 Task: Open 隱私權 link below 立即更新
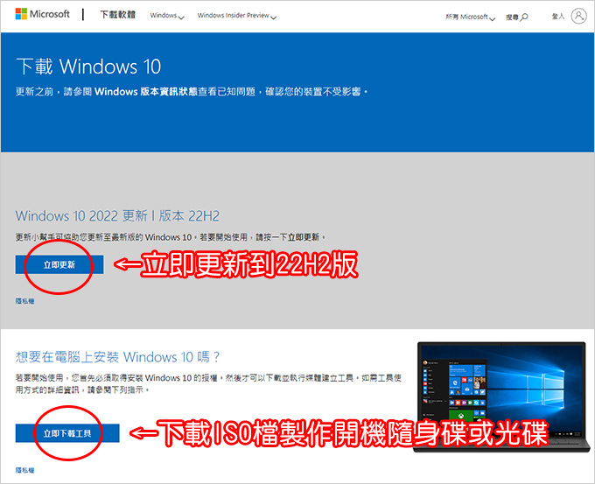[x=24, y=301]
